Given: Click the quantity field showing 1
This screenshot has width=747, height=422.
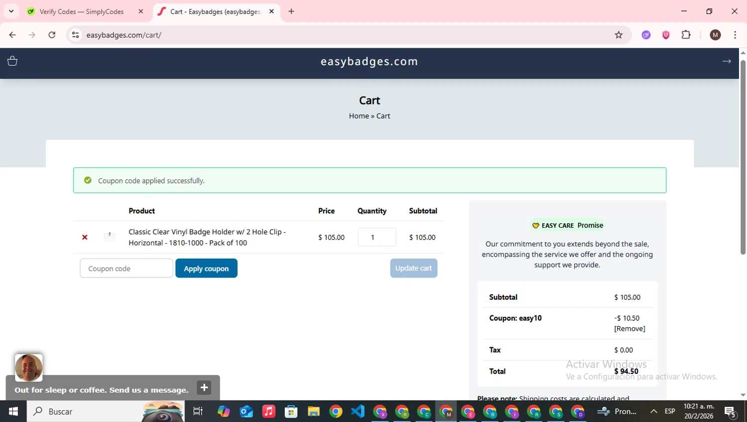Looking at the screenshot, I should pos(377,237).
